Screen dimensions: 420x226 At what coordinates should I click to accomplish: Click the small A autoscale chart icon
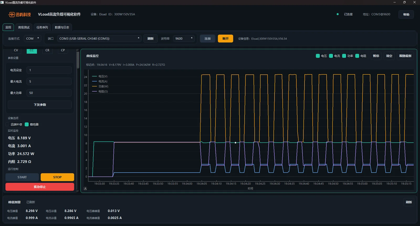click(x=85, y=188)
